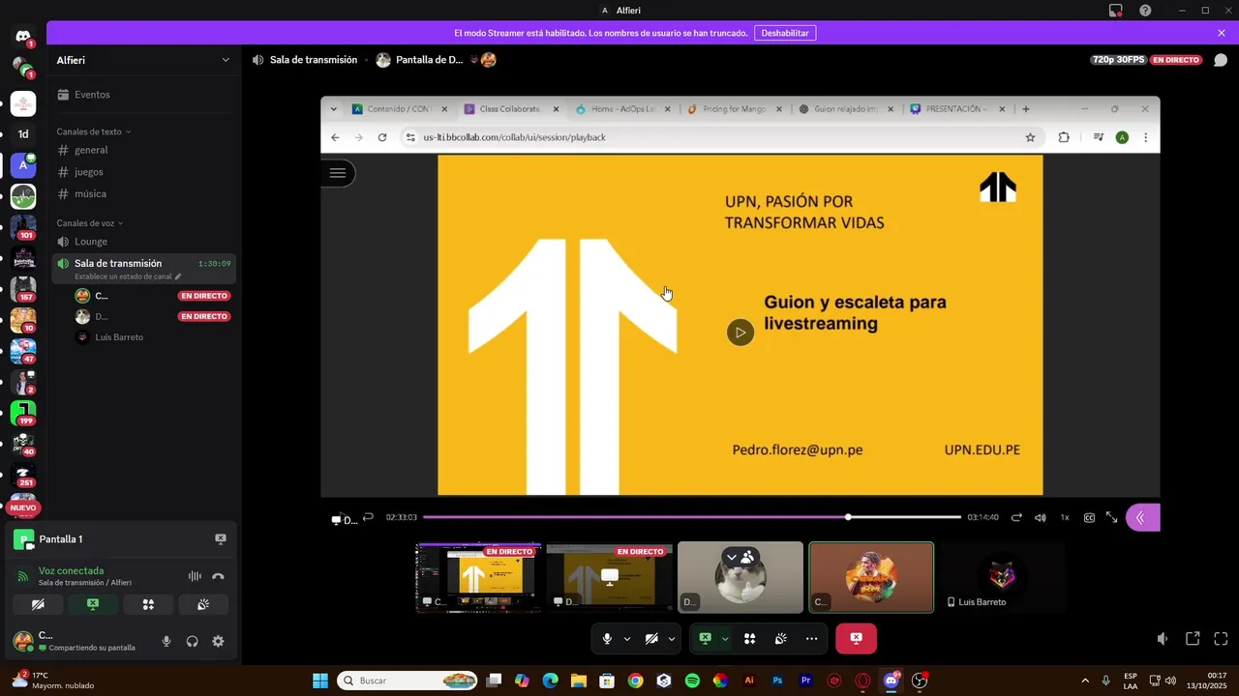Toggle the green screen share button in the voice panel
The image size is (1239, 696).
[93, 604]
